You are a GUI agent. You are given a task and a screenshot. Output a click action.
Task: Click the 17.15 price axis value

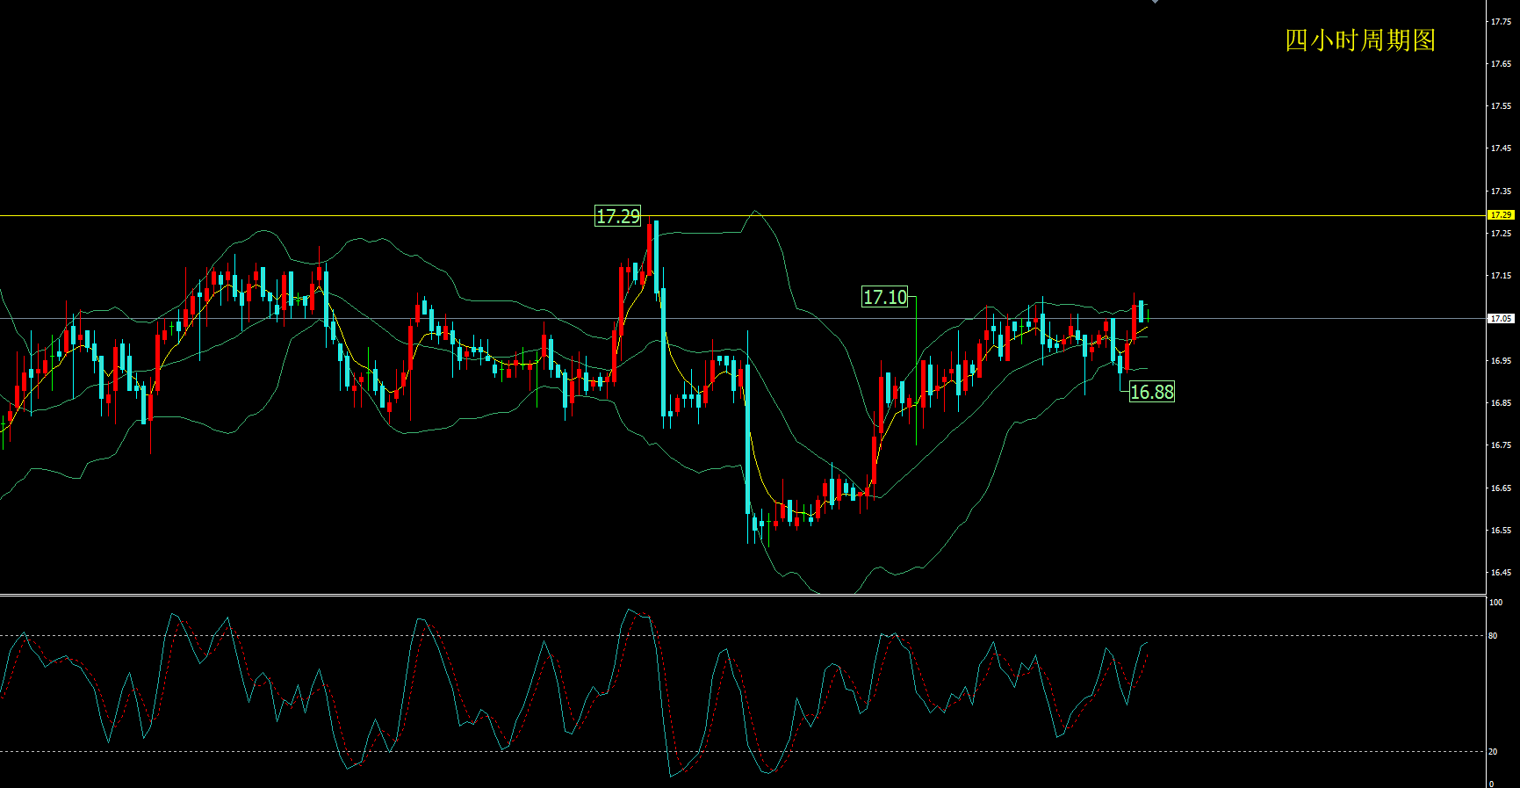pos(1501,276)
